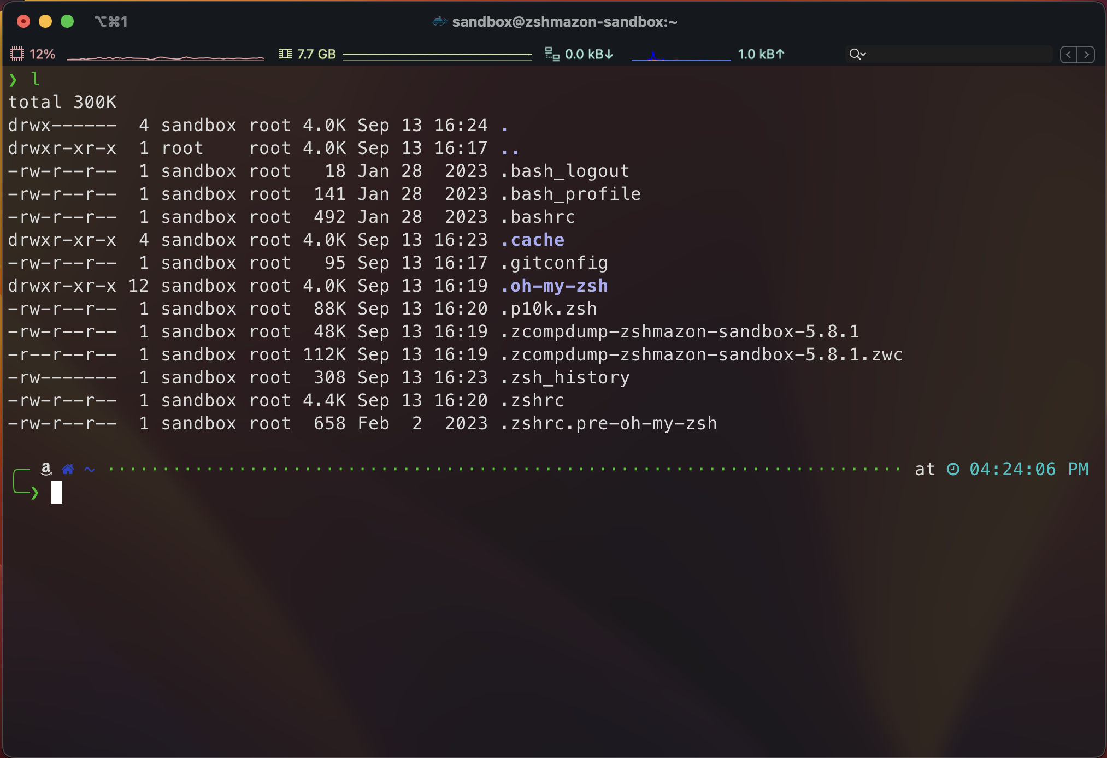The height and width of the screenshot is (758, 1107).
Task: Click the green prompt arrow beside 'l'
Action: point(13,80)
